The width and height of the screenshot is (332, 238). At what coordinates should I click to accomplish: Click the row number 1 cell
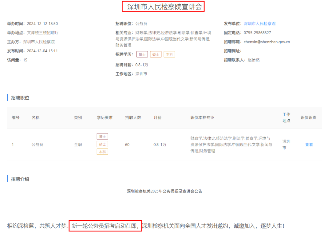pos(13,145)
